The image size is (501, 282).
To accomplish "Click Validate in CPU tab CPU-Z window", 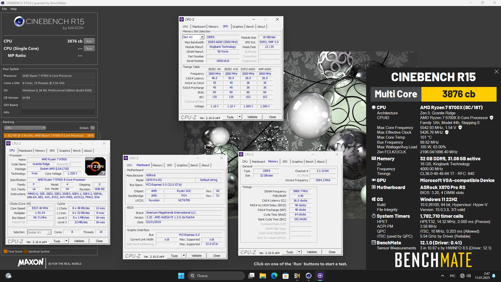I will click(79, 241).
